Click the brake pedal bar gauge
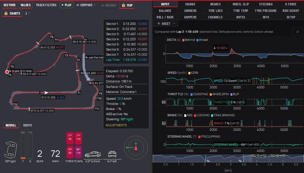This screenshot has width=304, height=173. (x=23, y=147)
